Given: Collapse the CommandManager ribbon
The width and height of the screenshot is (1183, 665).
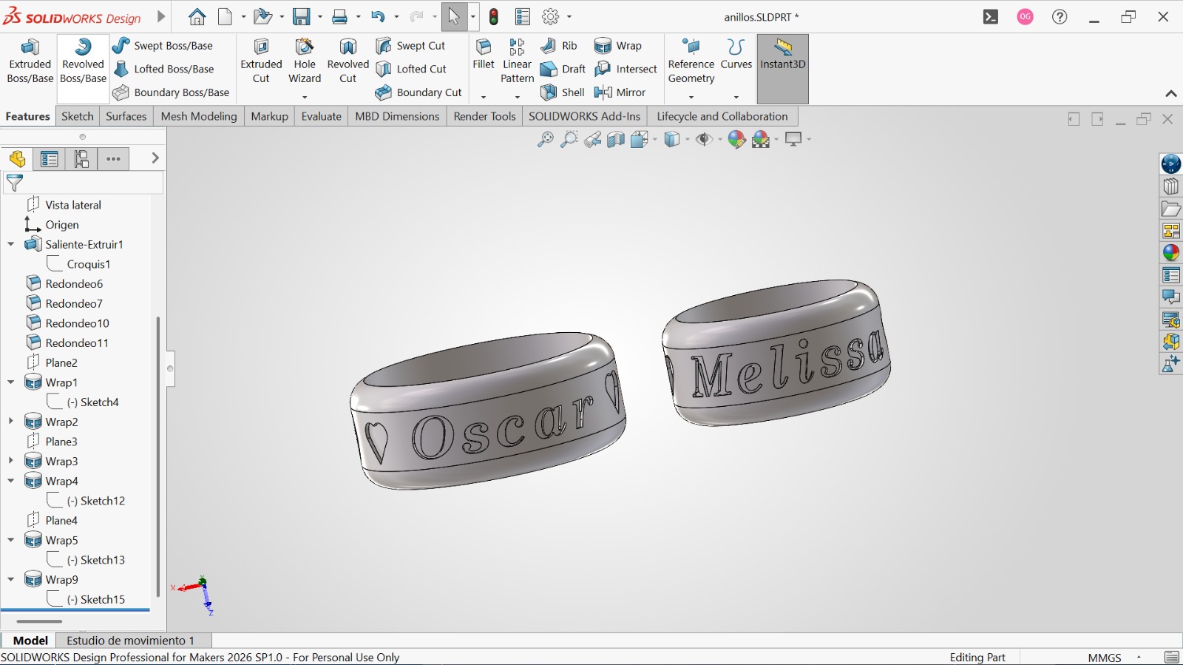Looking at the screenshot, I should click(1170, 94).
